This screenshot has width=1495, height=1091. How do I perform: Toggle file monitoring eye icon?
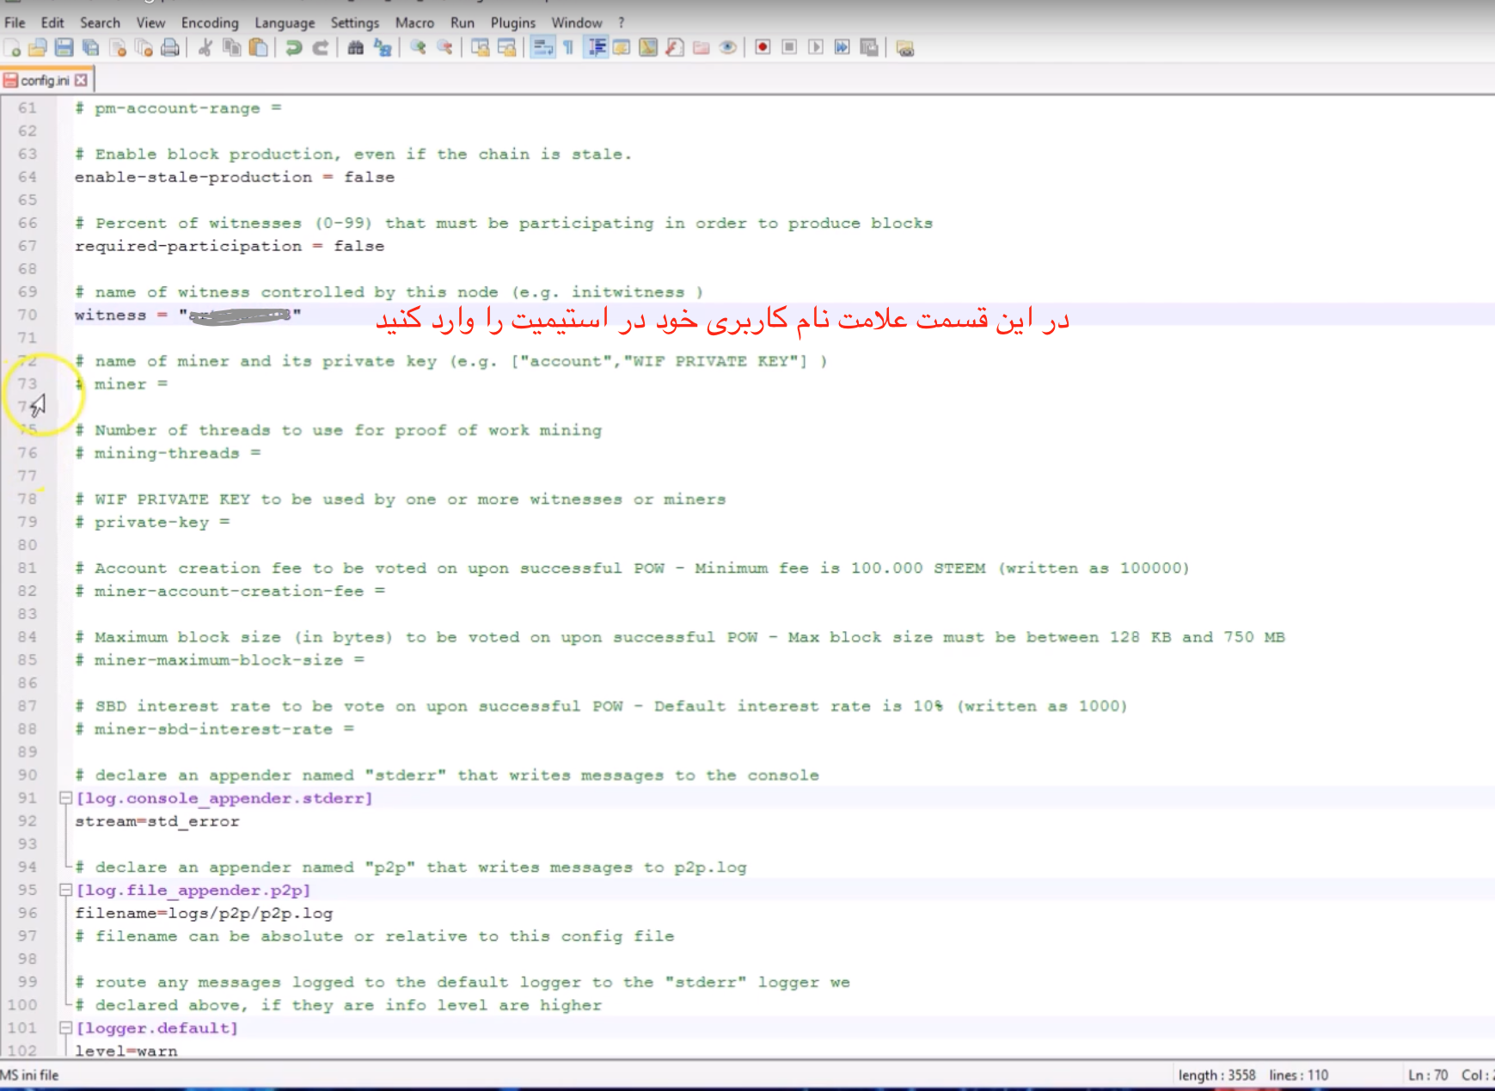click(x=728, y=48)
